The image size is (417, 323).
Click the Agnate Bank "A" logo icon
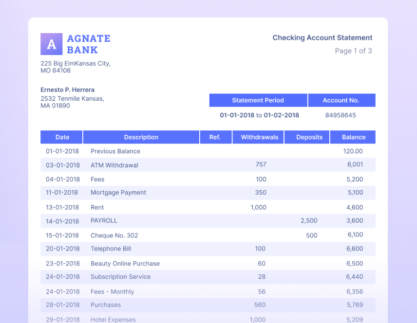[x=51, y=44]
